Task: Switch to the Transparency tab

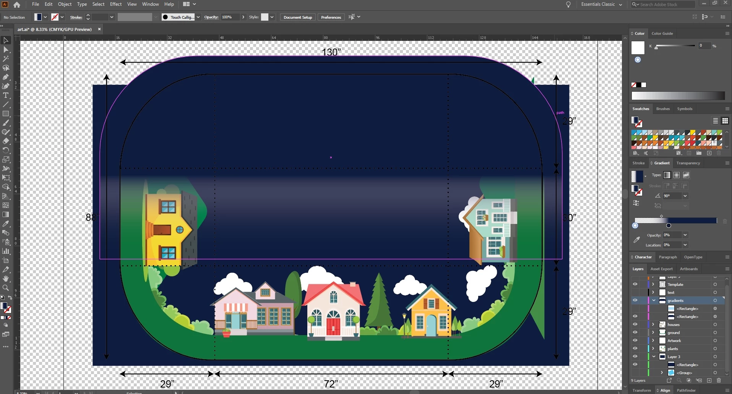Action: pyautogui.click(x=688, y=163)
